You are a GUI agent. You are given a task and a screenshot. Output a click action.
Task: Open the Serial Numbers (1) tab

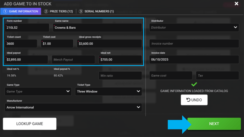[x=96, y=11]
